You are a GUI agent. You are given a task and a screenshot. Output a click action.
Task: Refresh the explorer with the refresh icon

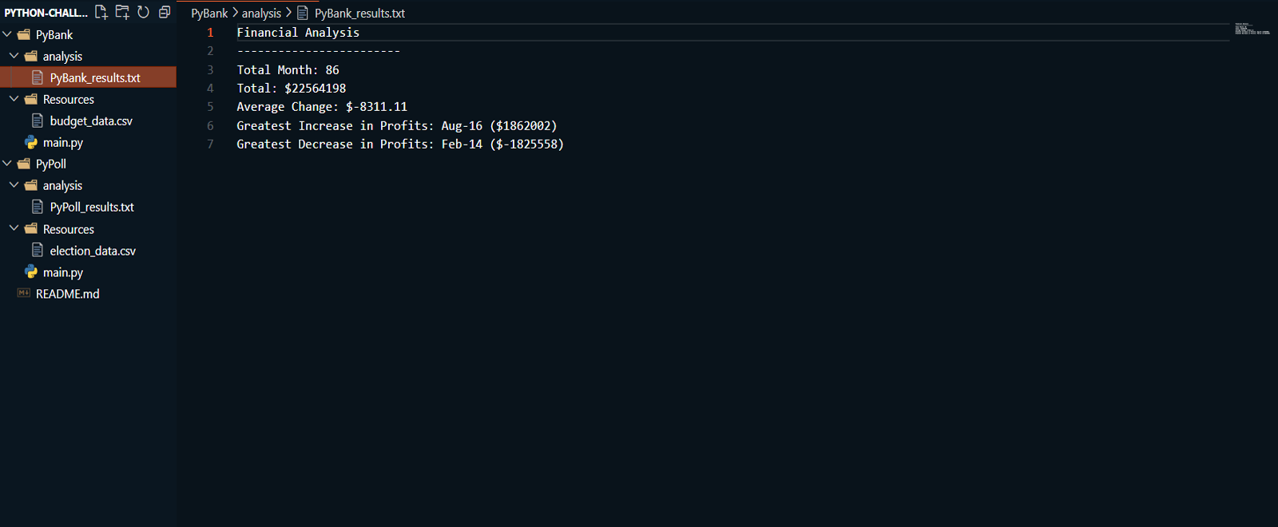tap(143, 12)
